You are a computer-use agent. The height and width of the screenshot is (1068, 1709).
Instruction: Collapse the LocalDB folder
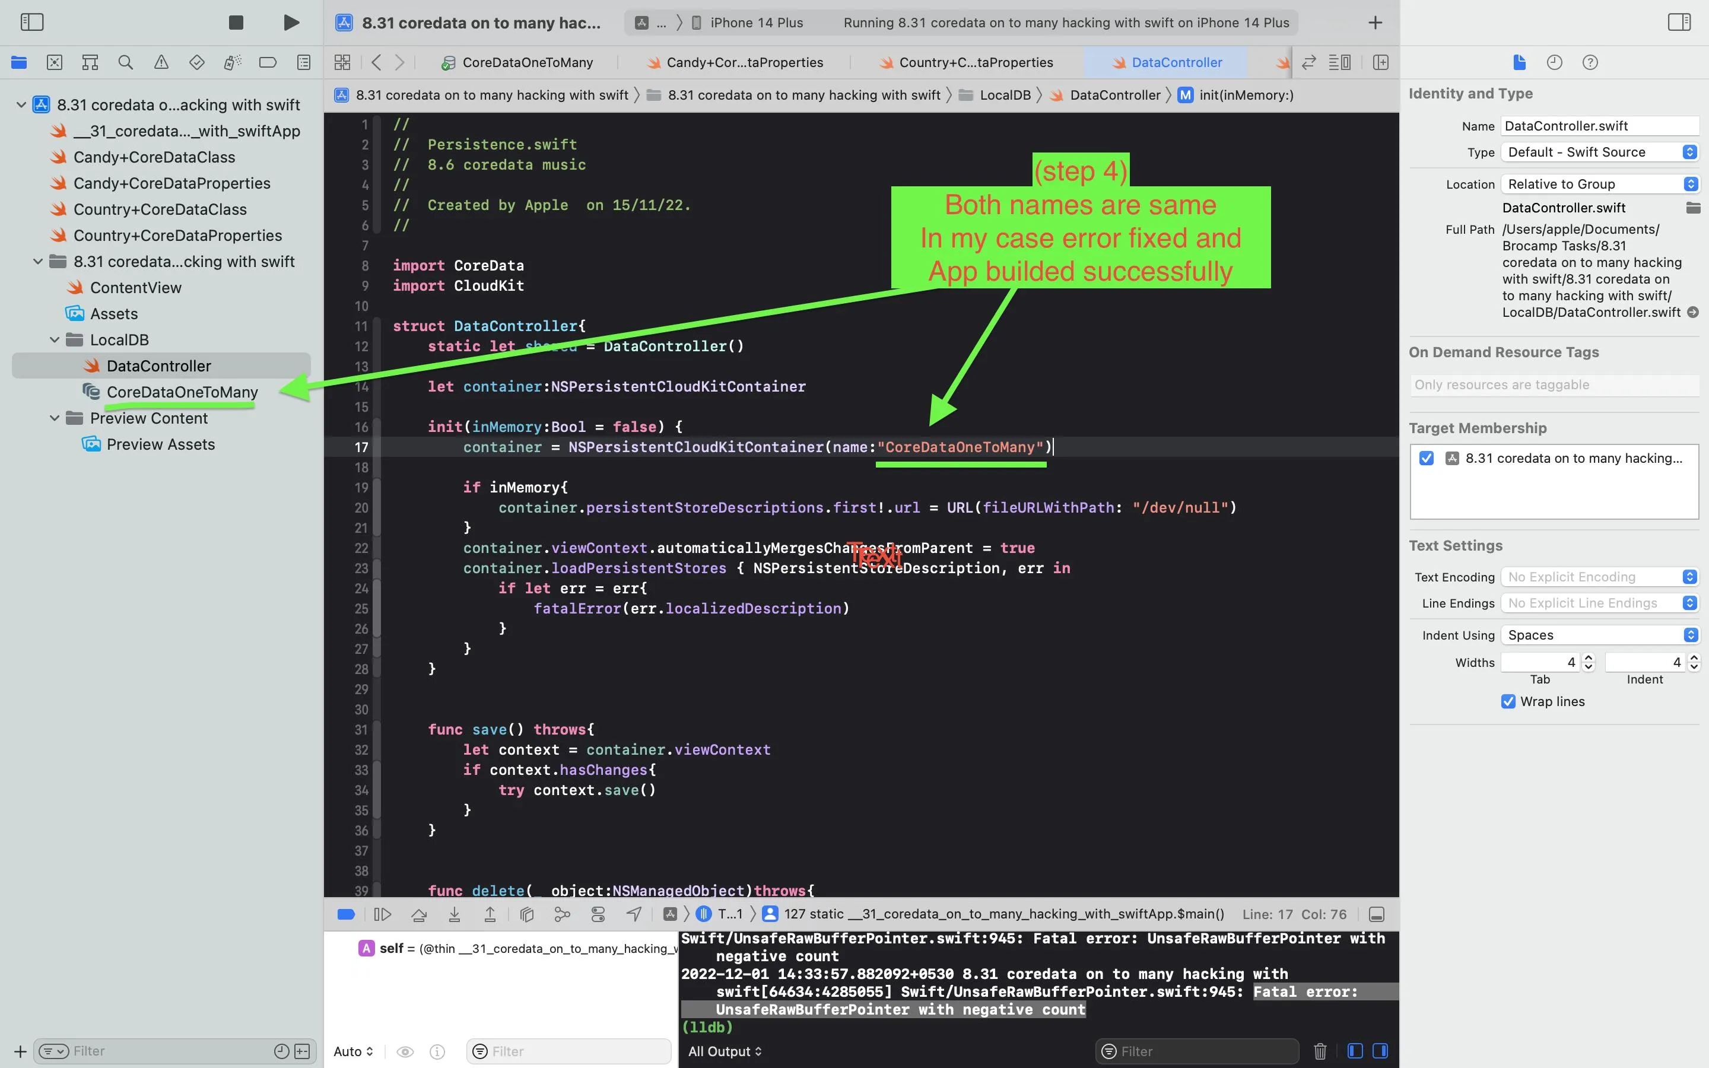(55, 340)
